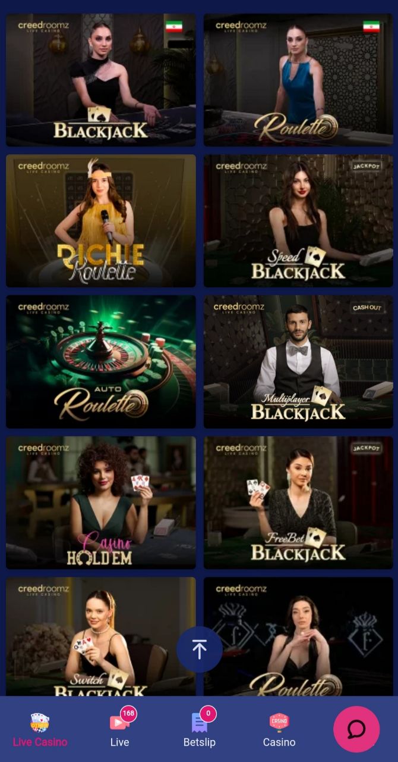Viewport: 398px width, 762px height.
Task: Open the FreeBet Blackjack game tile
Action: point(298,502)
